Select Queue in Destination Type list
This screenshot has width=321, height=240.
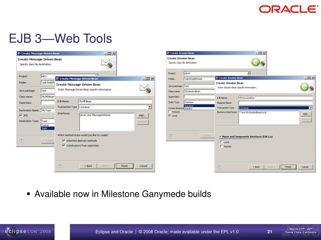coord(48,125)
